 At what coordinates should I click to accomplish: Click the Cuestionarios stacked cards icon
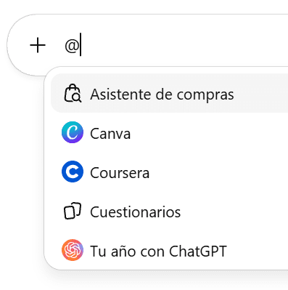click(73, 211)
